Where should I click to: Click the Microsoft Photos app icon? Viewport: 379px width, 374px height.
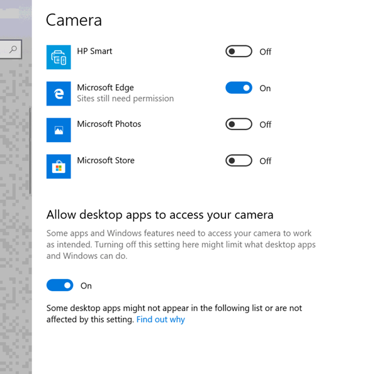pyautogui.click(x=59, y=130)
